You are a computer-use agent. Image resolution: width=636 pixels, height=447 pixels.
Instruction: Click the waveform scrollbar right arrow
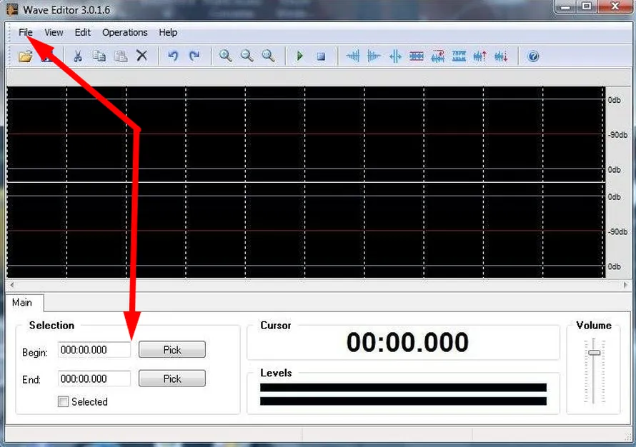coord(625,285)
